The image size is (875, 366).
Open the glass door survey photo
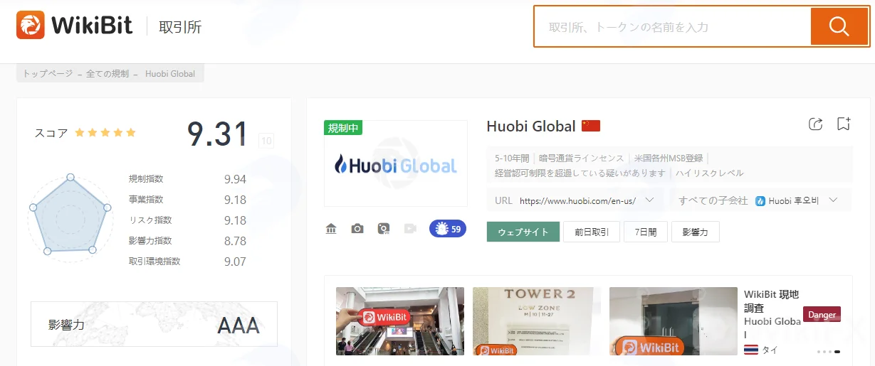click(674, 321)
